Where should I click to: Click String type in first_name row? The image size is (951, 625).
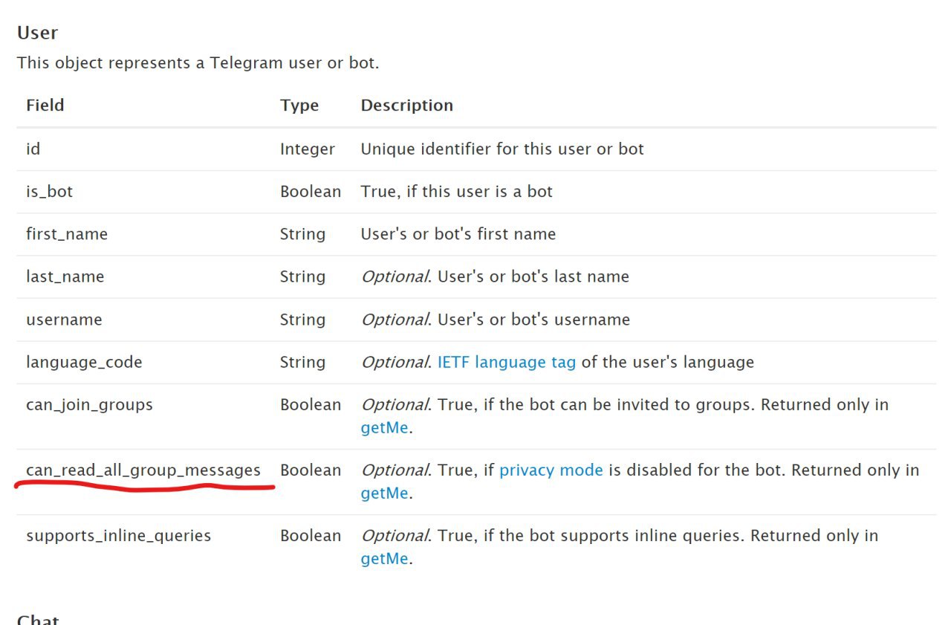[303, 234]
